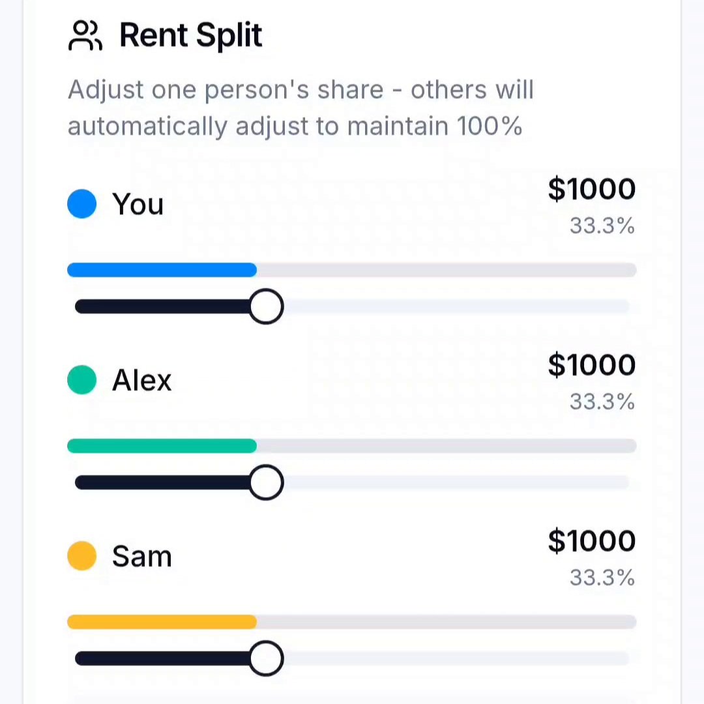
Task: Click the Rent Split heading
Action: 191,35
